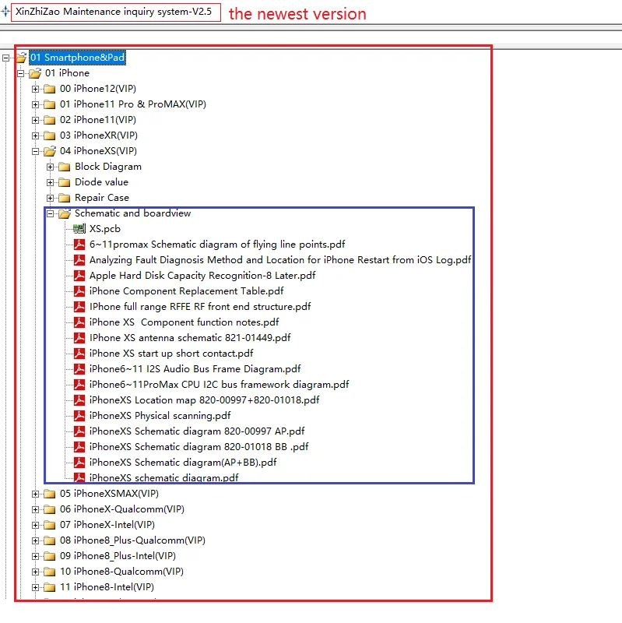Collapse the 04 iPhoneXS(VIP) node
622x623 pixels.
pos(35,151)
